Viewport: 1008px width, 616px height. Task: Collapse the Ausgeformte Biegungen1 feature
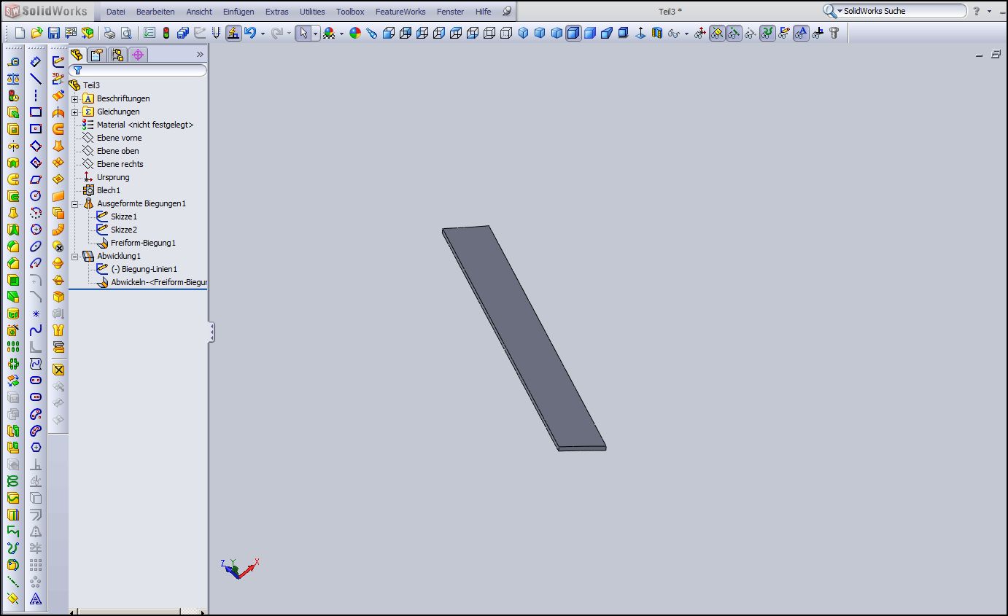pyautogui.click(x=74, y=203)
